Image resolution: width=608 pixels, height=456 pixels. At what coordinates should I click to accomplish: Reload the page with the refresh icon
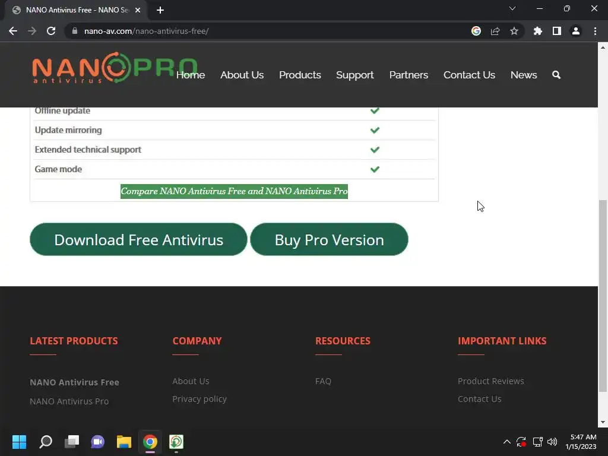coord(51,31)
